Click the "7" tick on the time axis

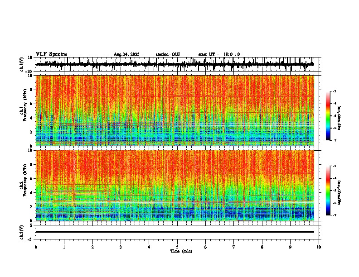[234, 247]
